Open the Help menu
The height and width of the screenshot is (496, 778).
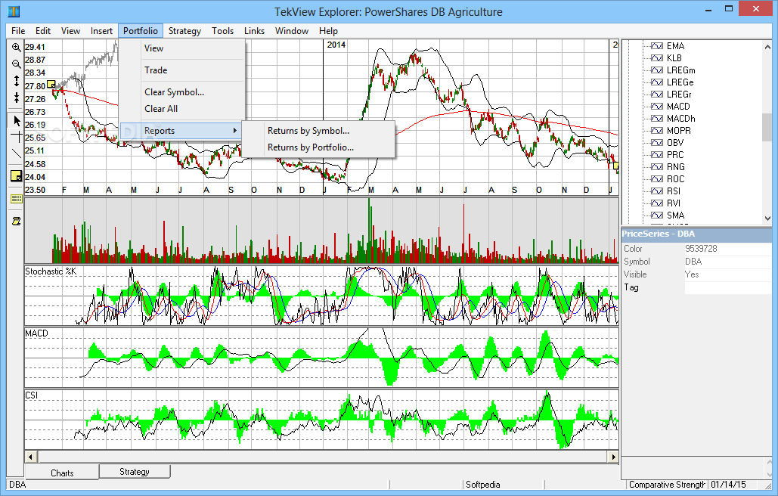[x=328, y=31]
